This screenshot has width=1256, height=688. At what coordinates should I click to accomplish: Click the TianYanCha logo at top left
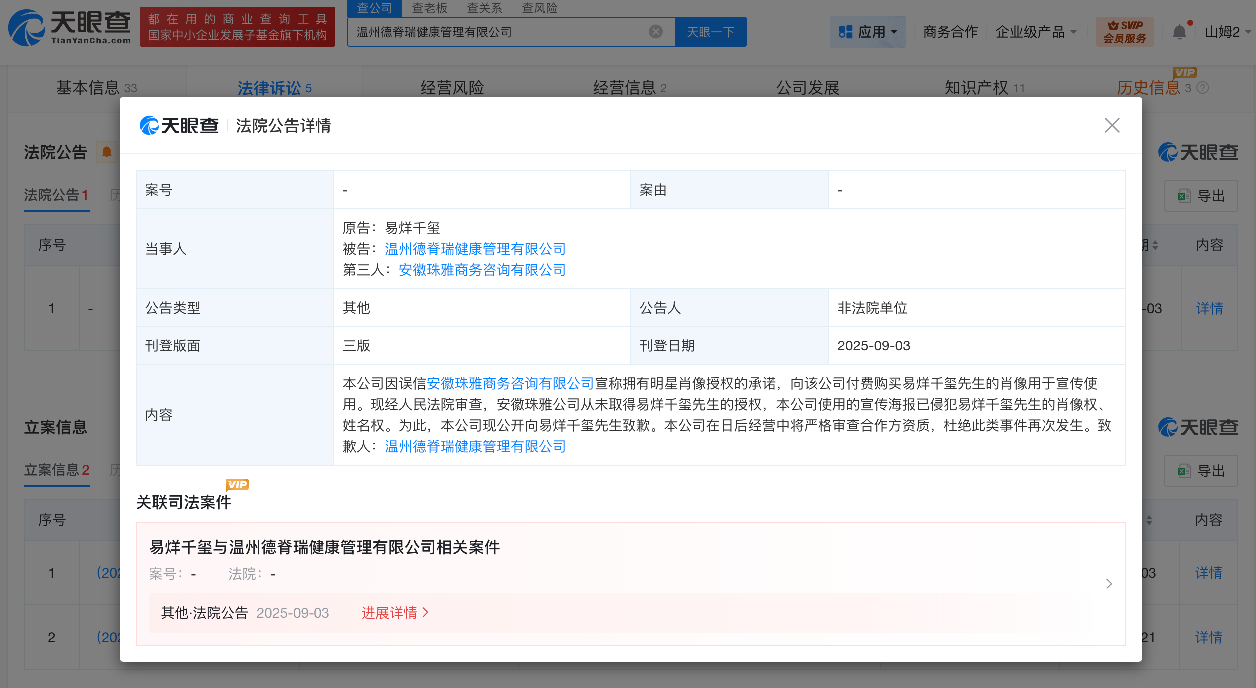69,27
